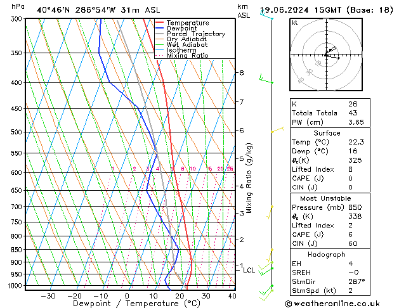Click the StmDir value 287°
399x308 pixels.
point(356,282)
